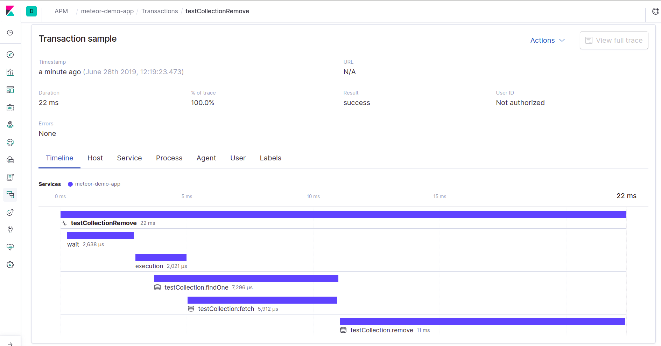This screenshot has width=661, height=346.
Task: Click database icon beside testCollection.remove
Action: click(x=343, y=330)
